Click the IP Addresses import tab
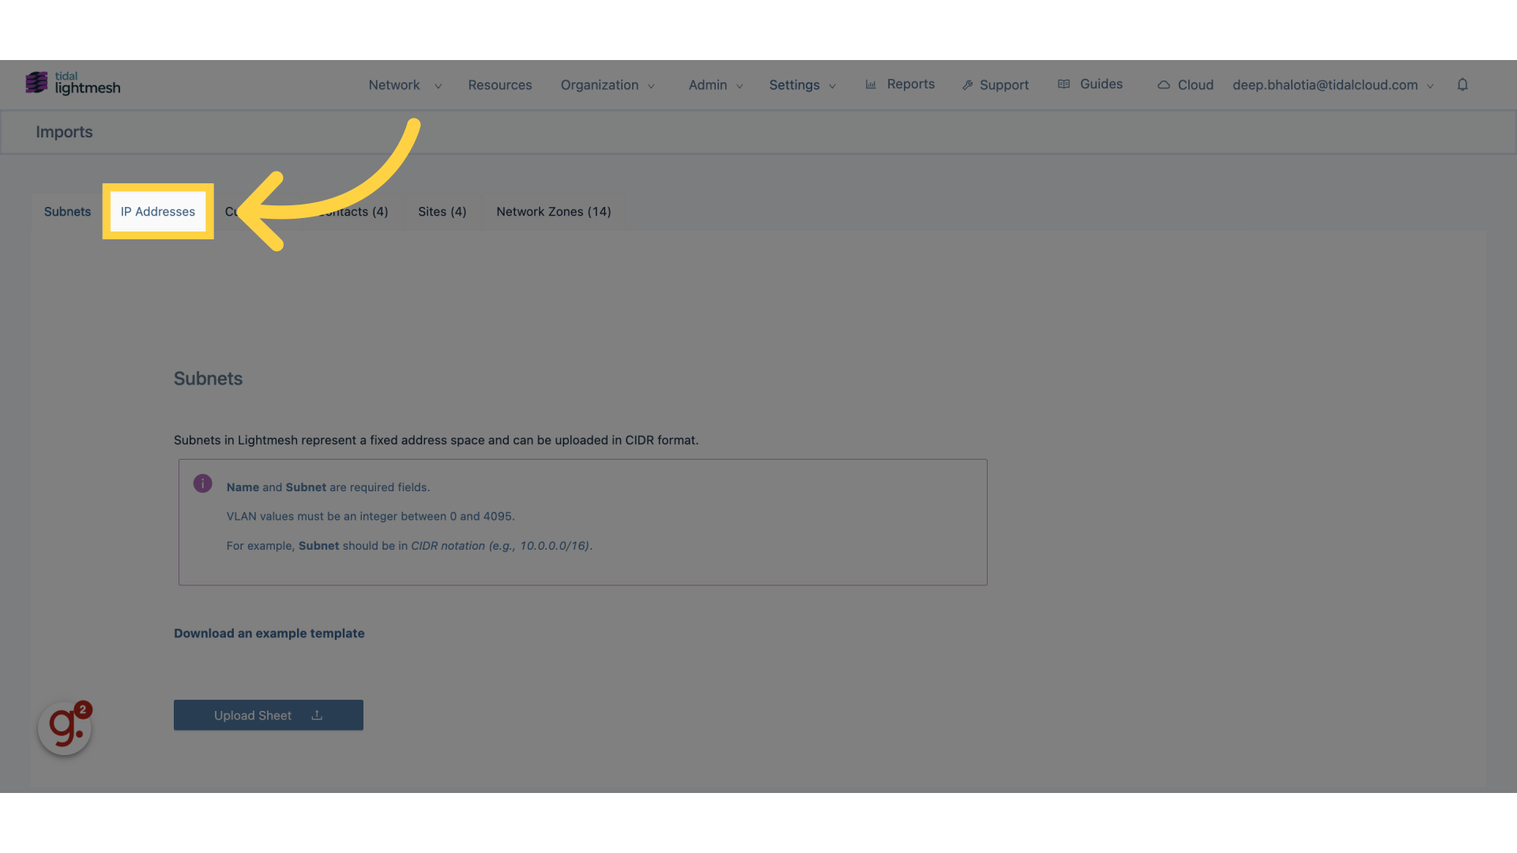 pos(157,212)
